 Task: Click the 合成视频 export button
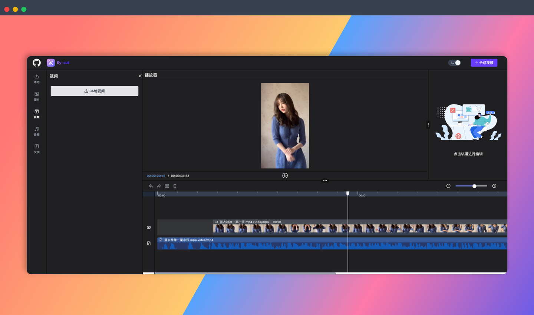[x=484, y=63]
